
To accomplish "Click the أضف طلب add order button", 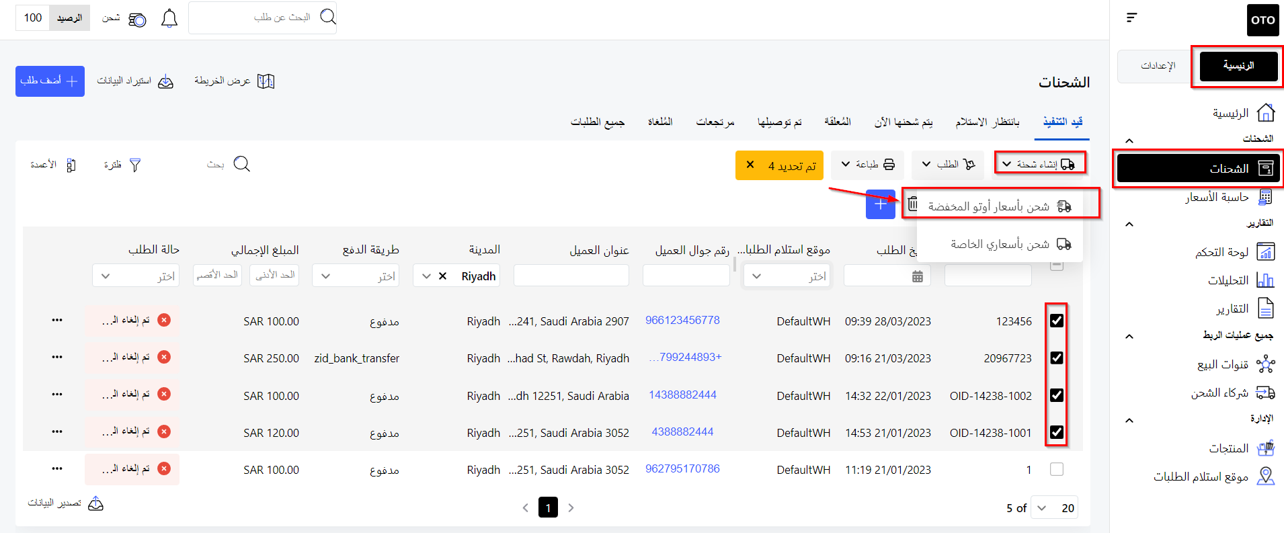I will click(50, 81).
